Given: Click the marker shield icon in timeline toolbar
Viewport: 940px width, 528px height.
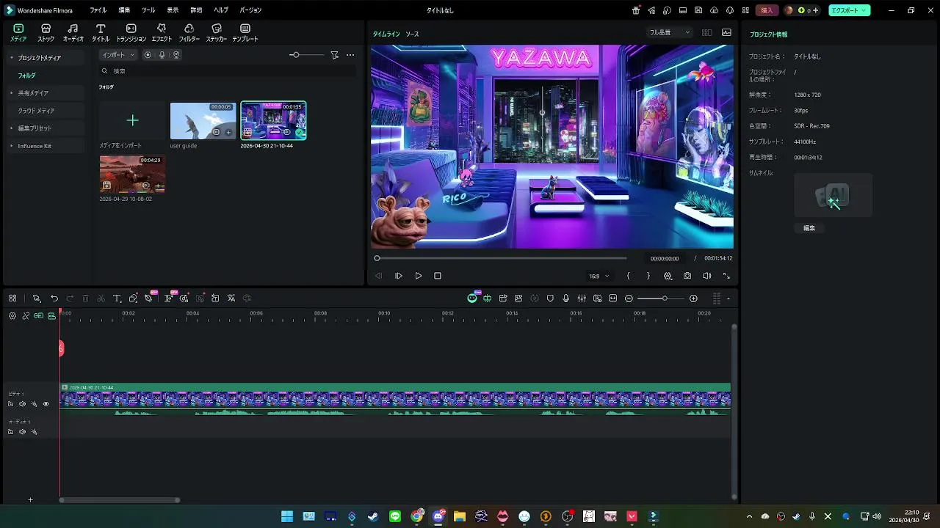Looking at the screenshot, I should click(x=550, y=298).
